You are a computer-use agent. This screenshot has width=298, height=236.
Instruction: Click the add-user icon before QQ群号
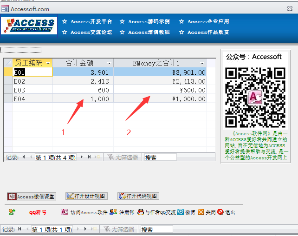click(12, 212)
